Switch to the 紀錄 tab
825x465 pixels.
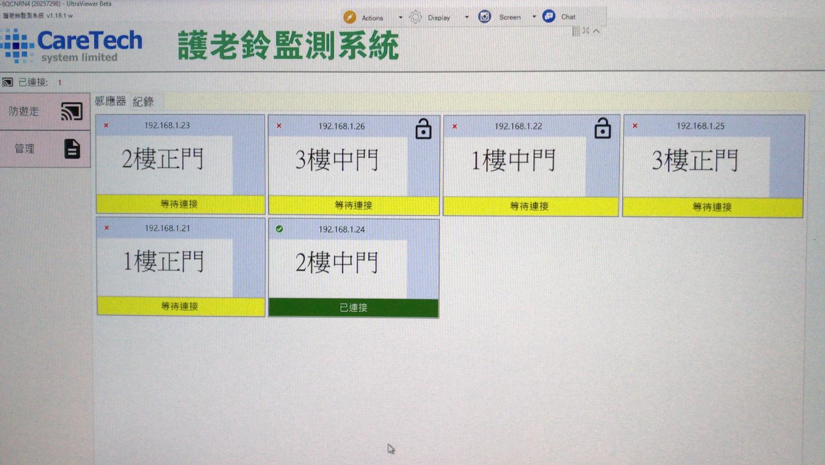point(143,102)
